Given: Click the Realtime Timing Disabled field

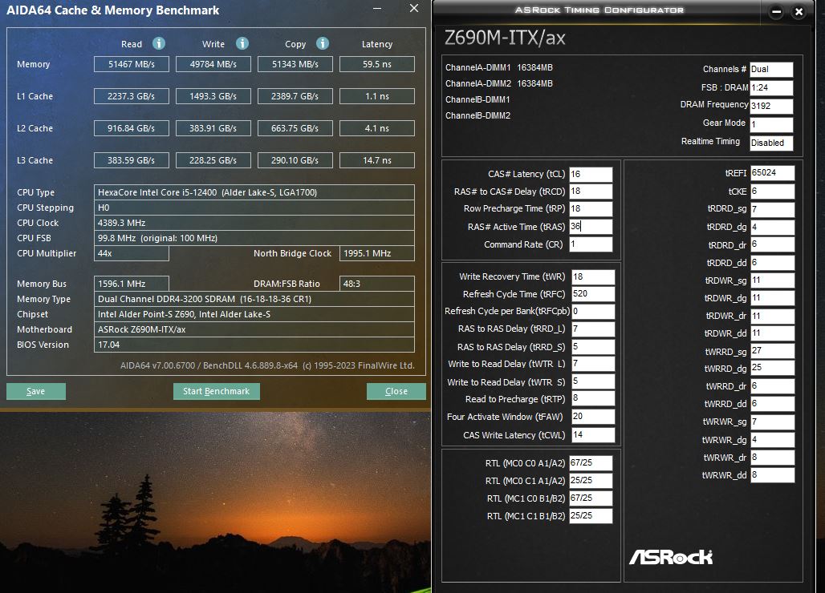Looking at the screenshot, I should click(x=771, y=143).
